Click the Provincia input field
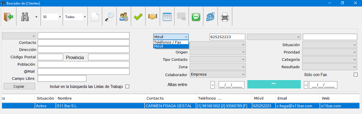 (x=109, y=57)
